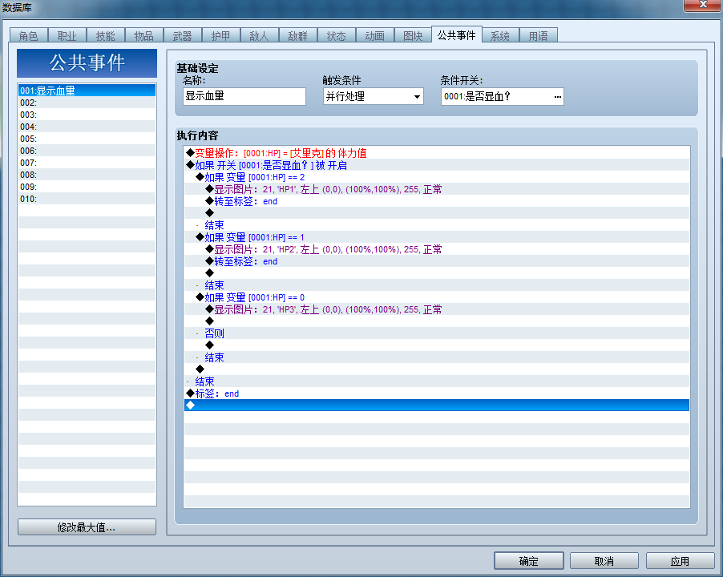Select the 武器 tab

click(x=182, y=35)
